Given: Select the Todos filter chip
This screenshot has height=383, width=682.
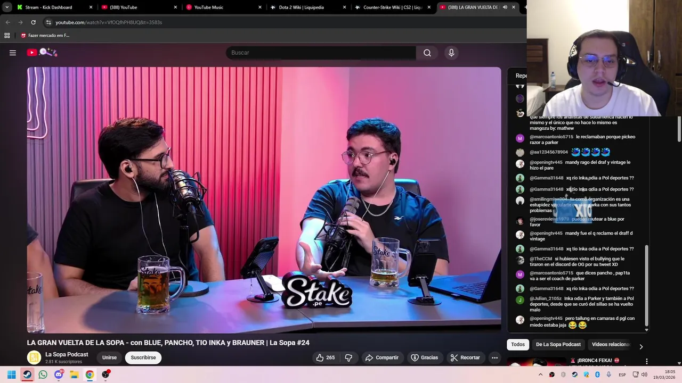Looking at the screenshot, I should pos(518,345).
